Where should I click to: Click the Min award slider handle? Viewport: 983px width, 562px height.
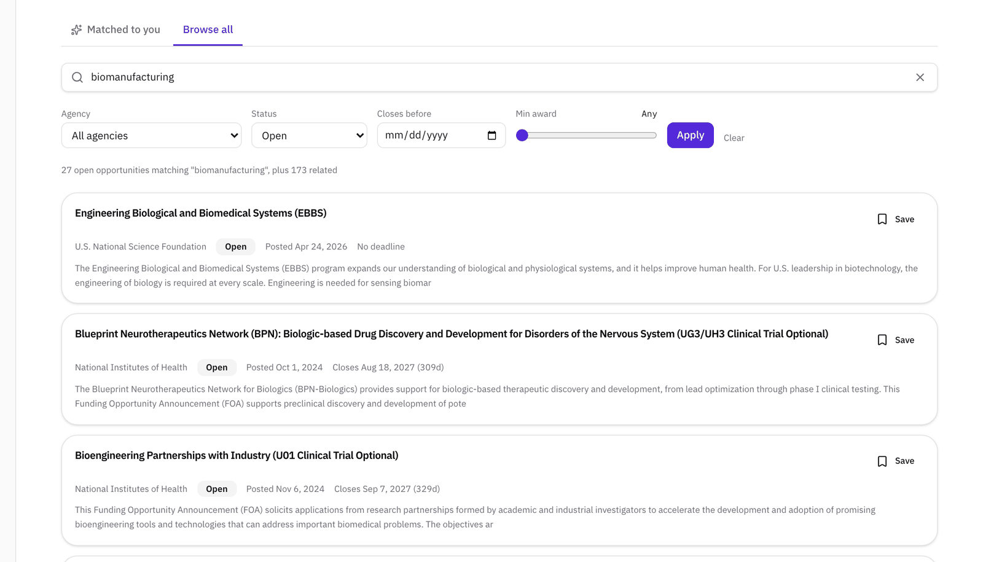pos(522,135)
